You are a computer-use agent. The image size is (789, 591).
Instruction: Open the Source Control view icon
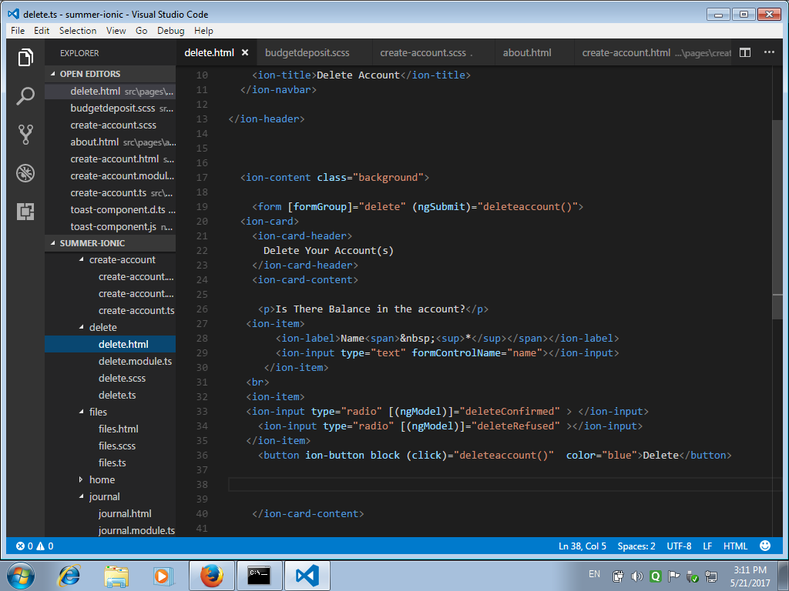coord(25,135)
